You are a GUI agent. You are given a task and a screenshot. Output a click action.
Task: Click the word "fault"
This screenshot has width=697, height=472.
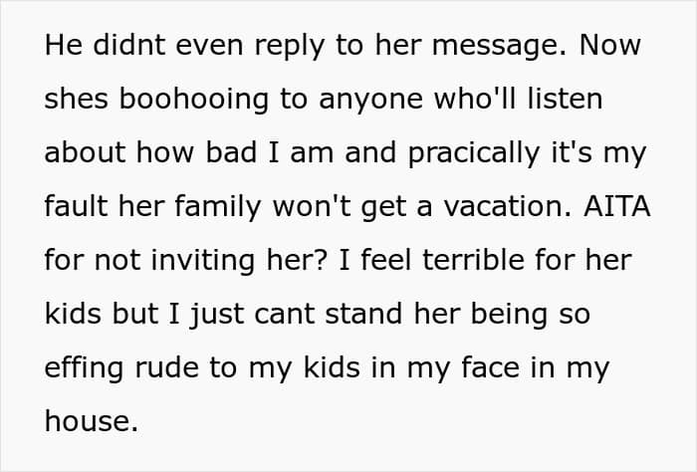(x=76, y=206)
